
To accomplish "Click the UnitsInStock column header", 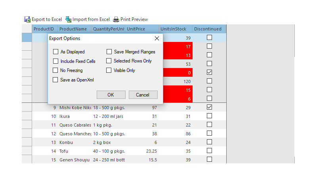I will point(176,29).
